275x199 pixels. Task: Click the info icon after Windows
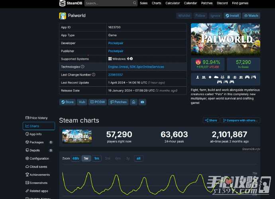[x=131, y=59]
